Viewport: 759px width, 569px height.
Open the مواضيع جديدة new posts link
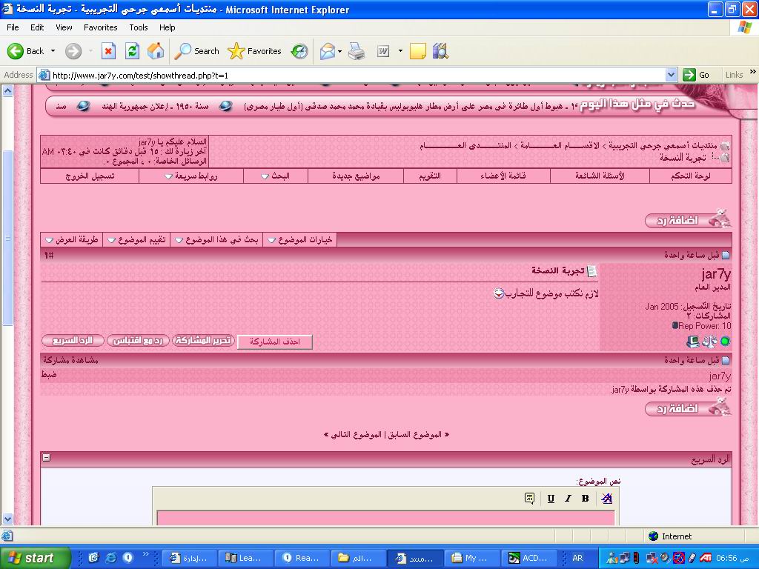356,176
